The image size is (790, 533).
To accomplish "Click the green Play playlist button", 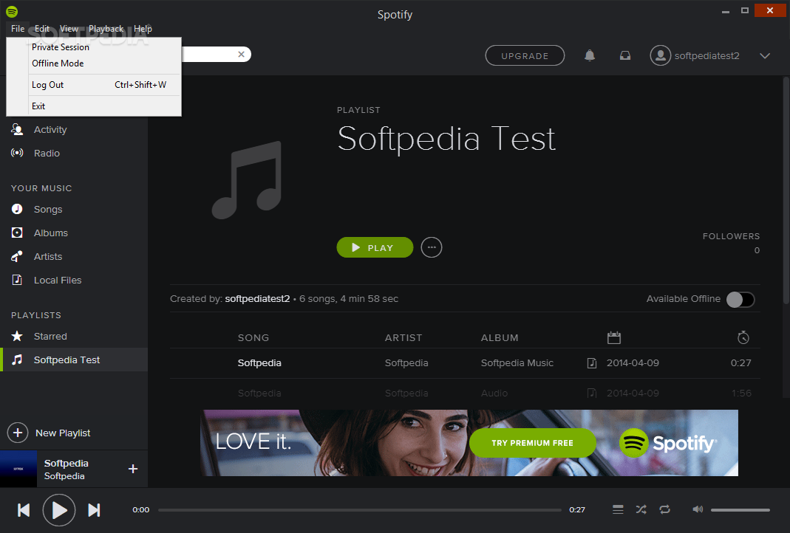I will [375, 247].
